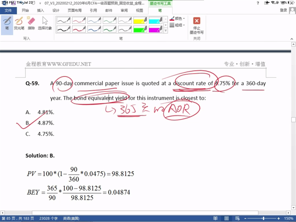Screen dimensions: 296x222
Task: Open the pen Color (颜色) dropdown
Action: tap(177, 18)
